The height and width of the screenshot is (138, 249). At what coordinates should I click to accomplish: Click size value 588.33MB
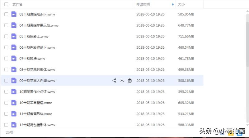(186, 125)
